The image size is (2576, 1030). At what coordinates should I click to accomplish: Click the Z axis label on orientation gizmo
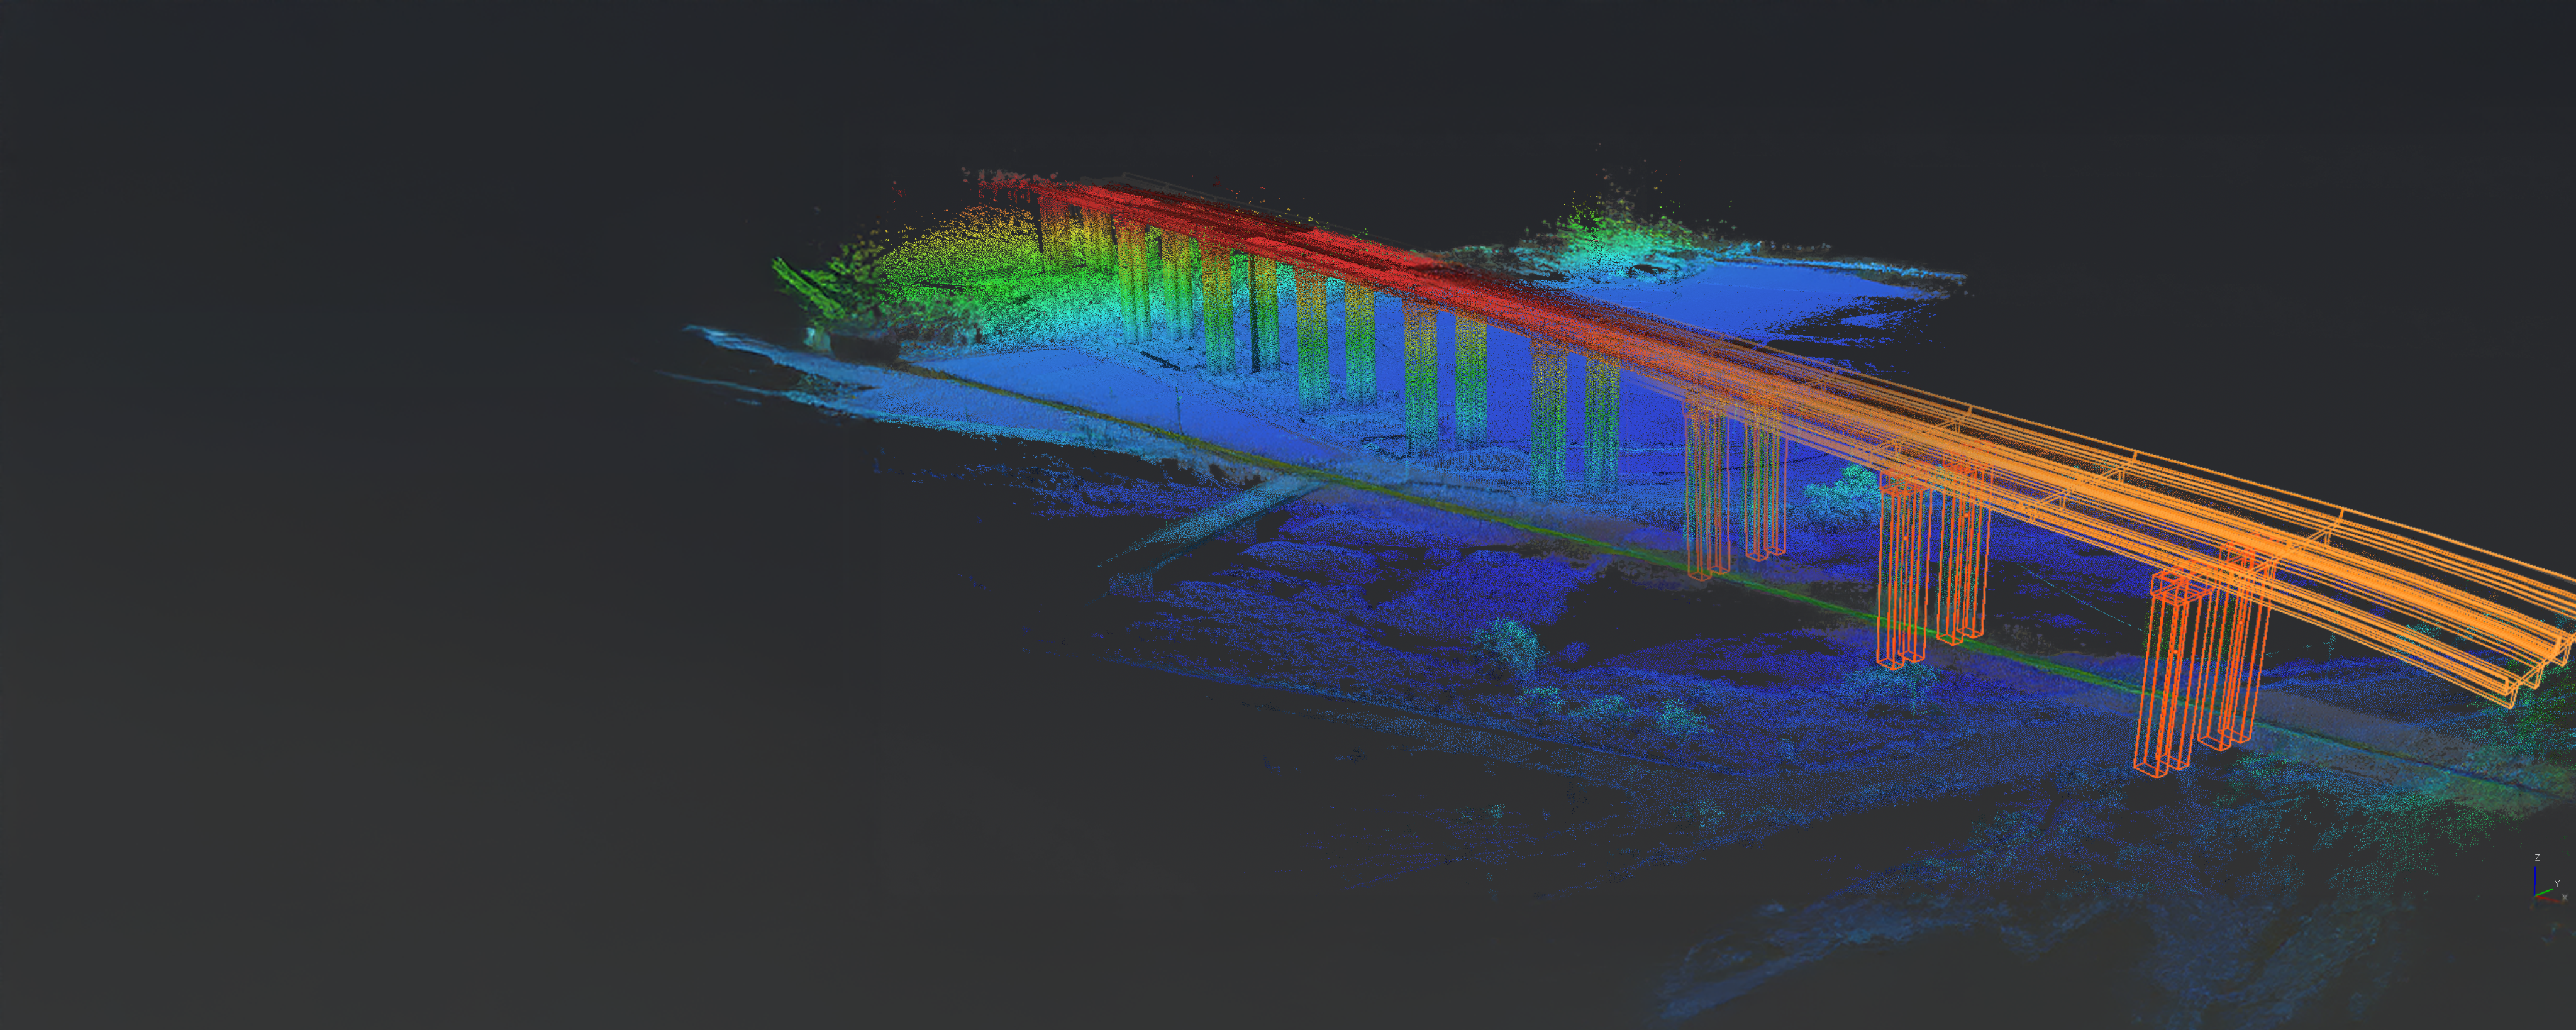pyautogui.click(x=2538, y=858)
